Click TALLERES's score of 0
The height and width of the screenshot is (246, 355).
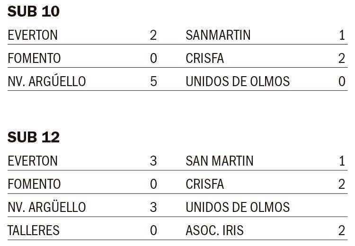click(x=153, y=230)
